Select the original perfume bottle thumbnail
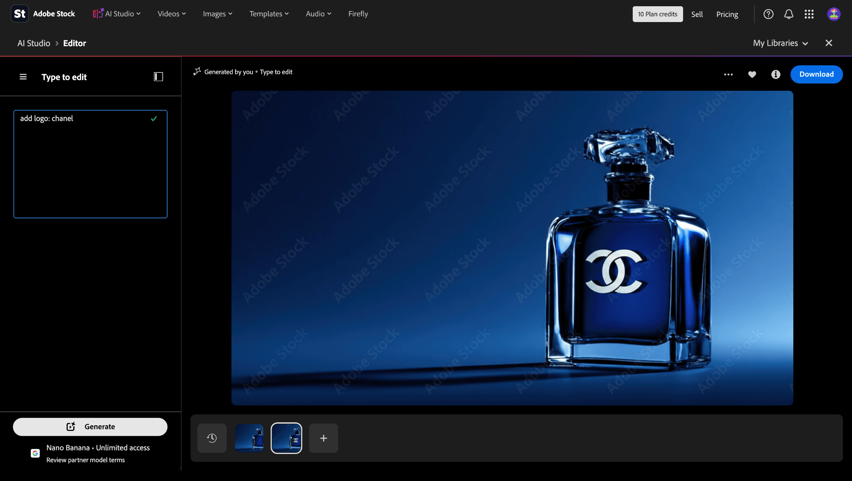This screenshot has height=481, width=852. pyautogui.click(x=249, y=438)
